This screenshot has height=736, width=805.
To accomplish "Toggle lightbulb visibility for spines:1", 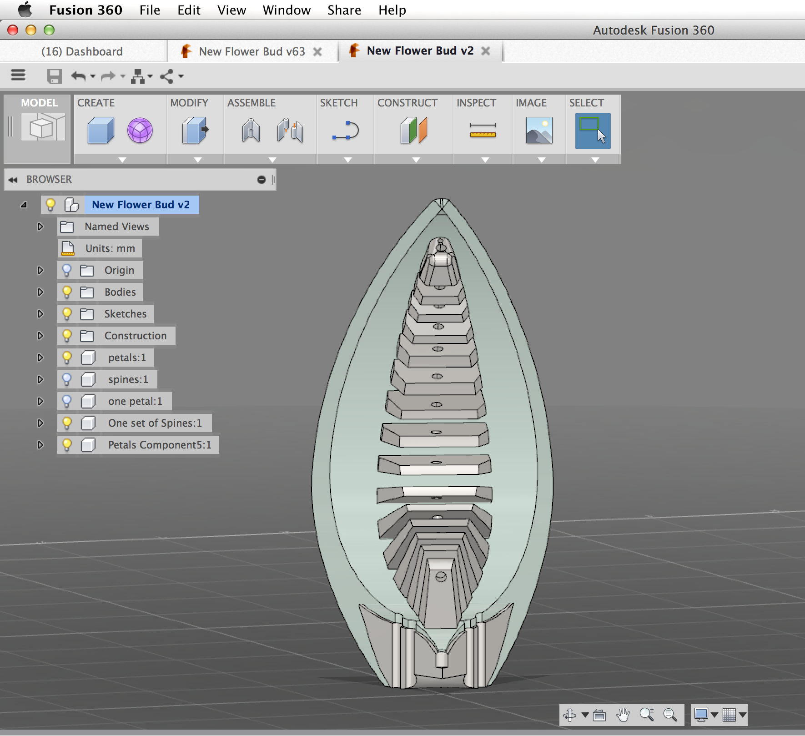I will pyautogui.click(x=67, y=379).
